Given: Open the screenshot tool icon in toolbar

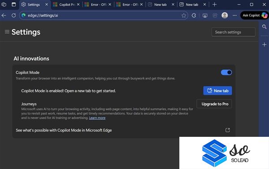Looking at the screenshot, I should pyautogui.click(x=205, y=15).
